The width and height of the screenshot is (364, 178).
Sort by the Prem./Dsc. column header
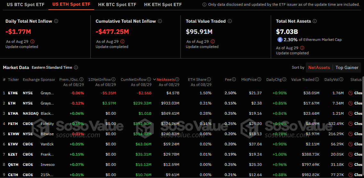tap(69, 79)
